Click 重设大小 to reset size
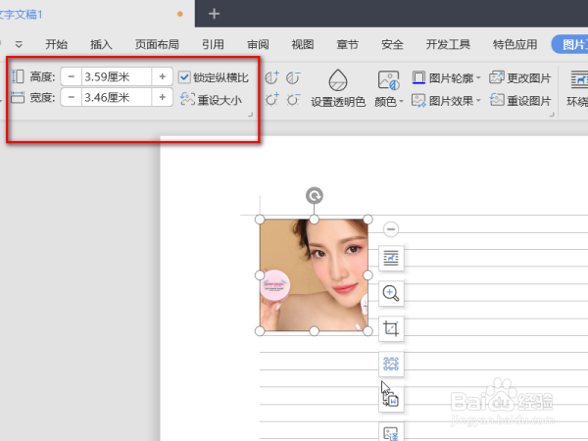 coord(211,100)
